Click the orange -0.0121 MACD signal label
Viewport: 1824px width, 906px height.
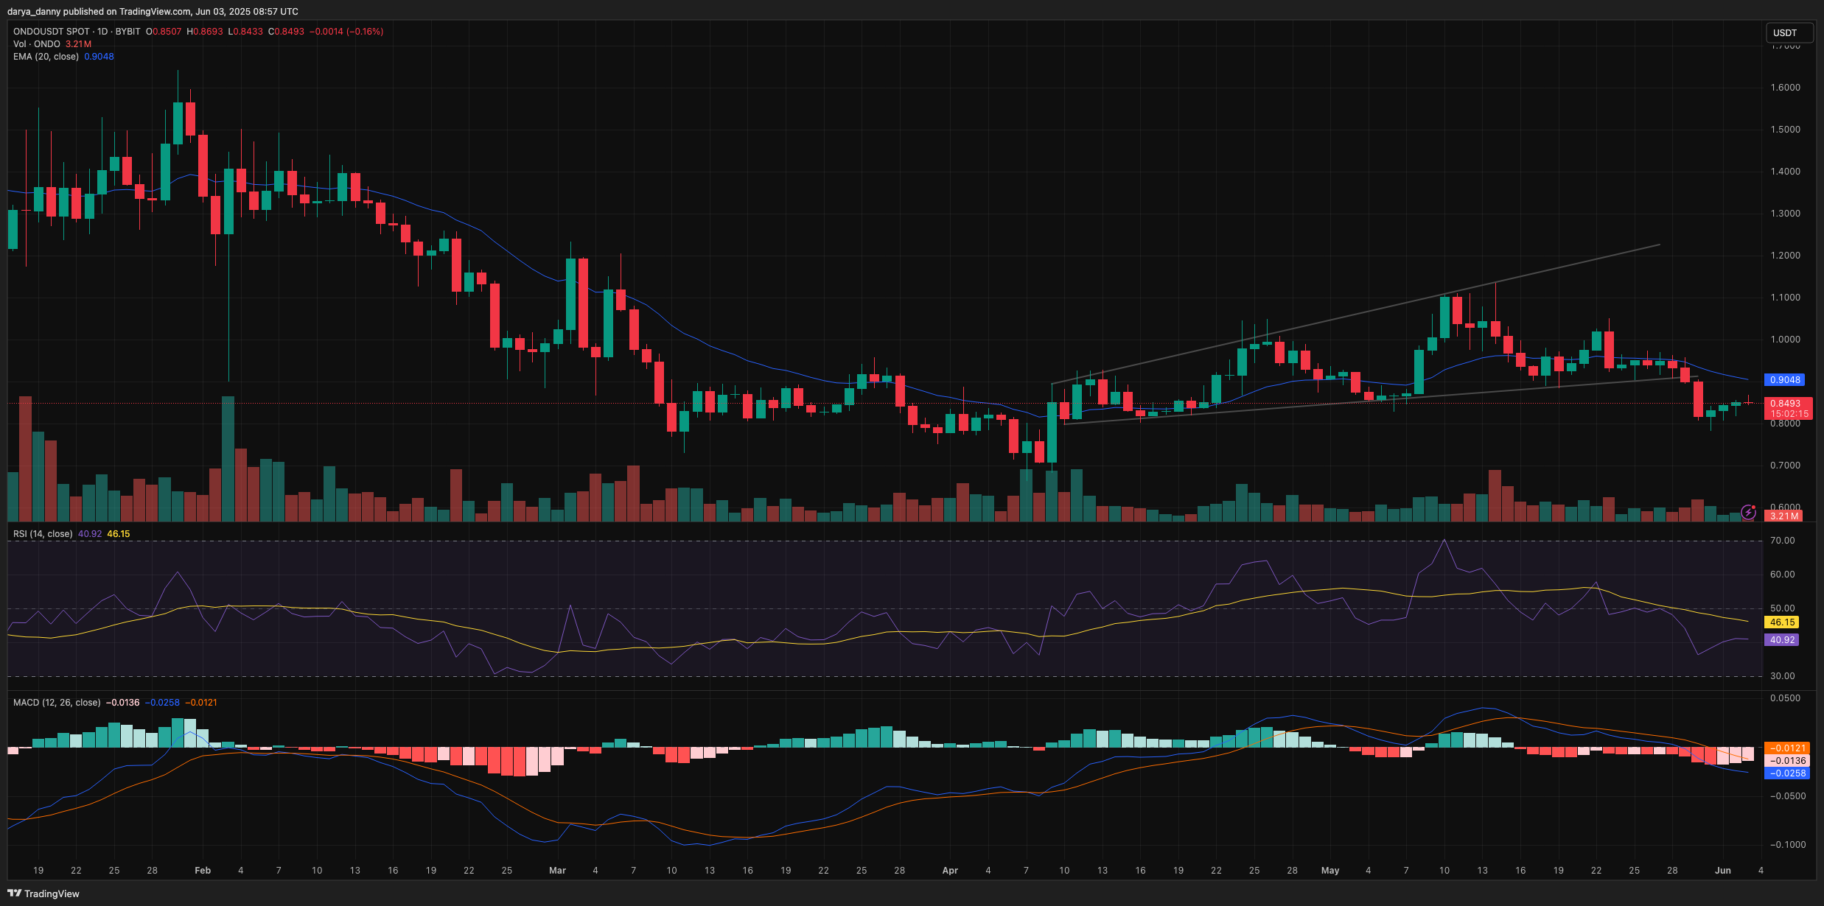coord(1787,748)
